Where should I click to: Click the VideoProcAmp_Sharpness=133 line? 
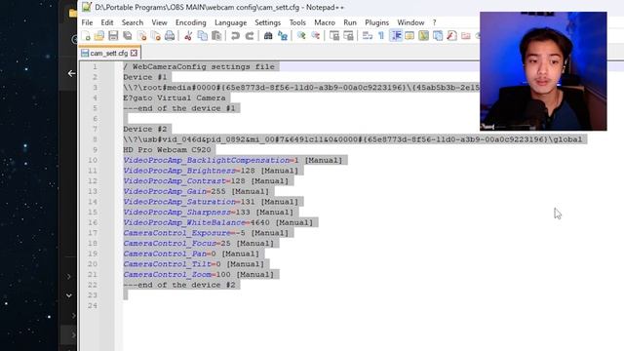click(209, 213)
